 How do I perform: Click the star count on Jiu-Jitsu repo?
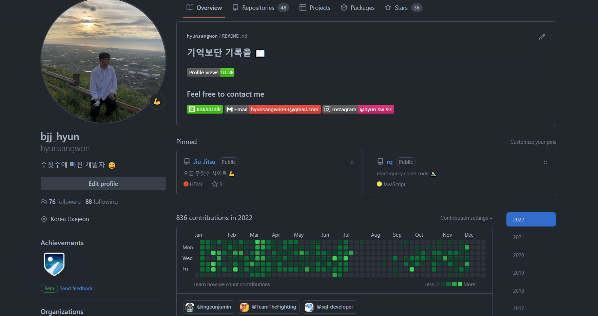coord(217,184)
